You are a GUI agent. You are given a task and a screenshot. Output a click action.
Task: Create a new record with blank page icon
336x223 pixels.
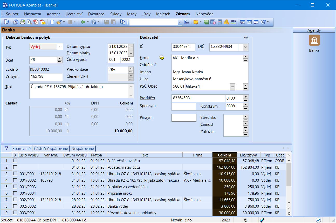click(x=52, y=22)
